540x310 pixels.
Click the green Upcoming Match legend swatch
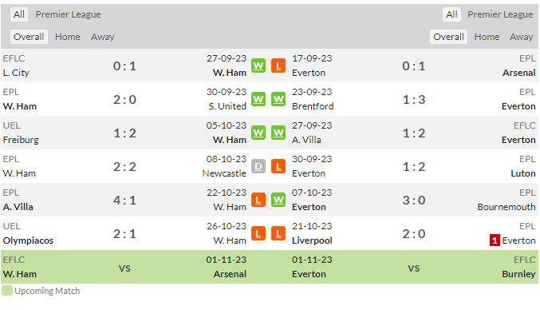[7, 291]
